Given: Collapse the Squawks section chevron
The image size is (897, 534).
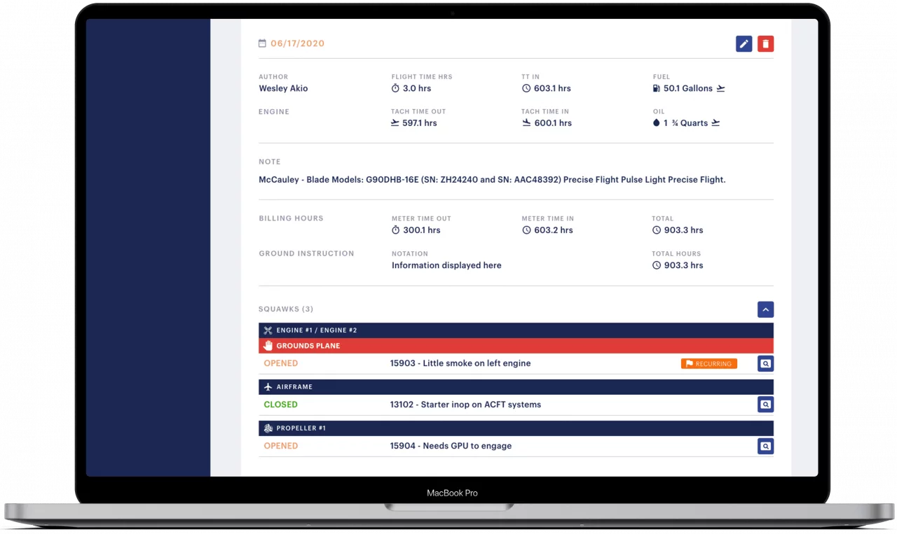Looking at the screenshot, I should [765, 309].
